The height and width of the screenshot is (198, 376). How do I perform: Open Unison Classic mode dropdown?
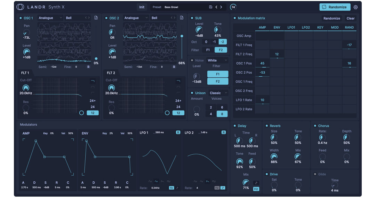[218, 93]
